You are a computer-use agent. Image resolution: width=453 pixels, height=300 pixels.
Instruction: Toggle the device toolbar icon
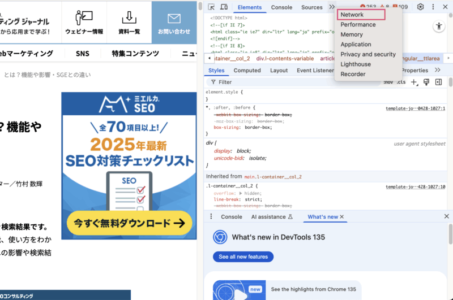pyautogui.click(x=224, y=7)
